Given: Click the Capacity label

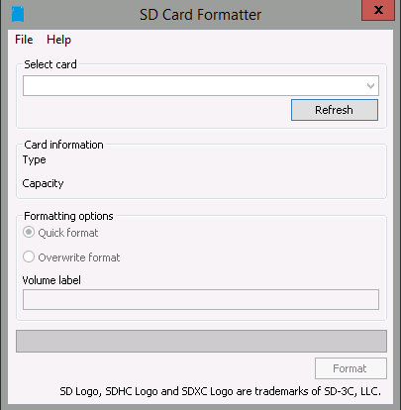Looking at the screenshot, I should point(43,183).
